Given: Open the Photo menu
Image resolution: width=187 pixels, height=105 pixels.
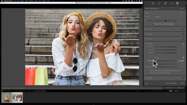Looking at the screenshot, I should [x=27, y=1].
